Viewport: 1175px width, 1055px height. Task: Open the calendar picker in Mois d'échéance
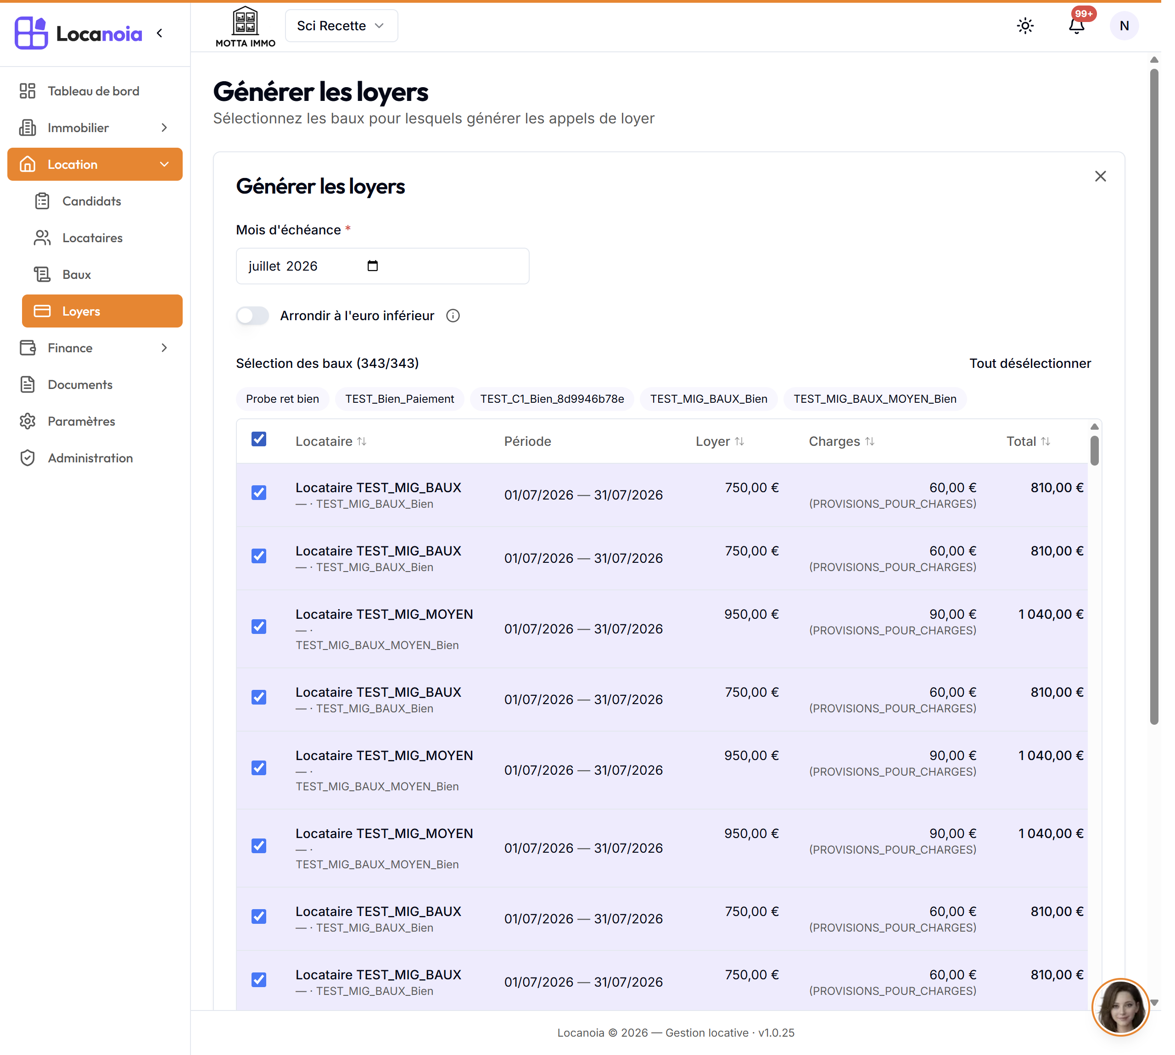372,266
